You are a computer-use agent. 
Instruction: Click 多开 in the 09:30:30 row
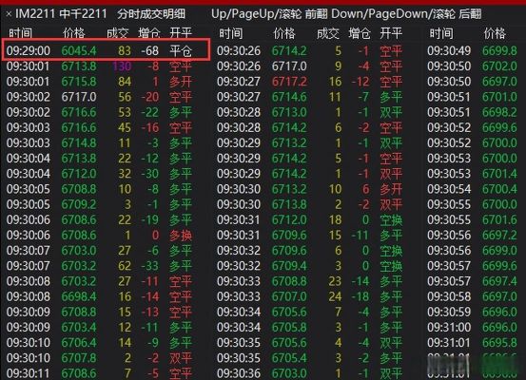(391, 189)
